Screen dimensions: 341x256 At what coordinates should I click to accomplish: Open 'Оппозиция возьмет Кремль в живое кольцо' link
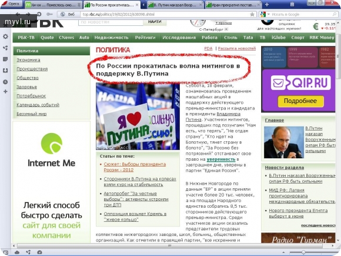(x=135, y=217)
